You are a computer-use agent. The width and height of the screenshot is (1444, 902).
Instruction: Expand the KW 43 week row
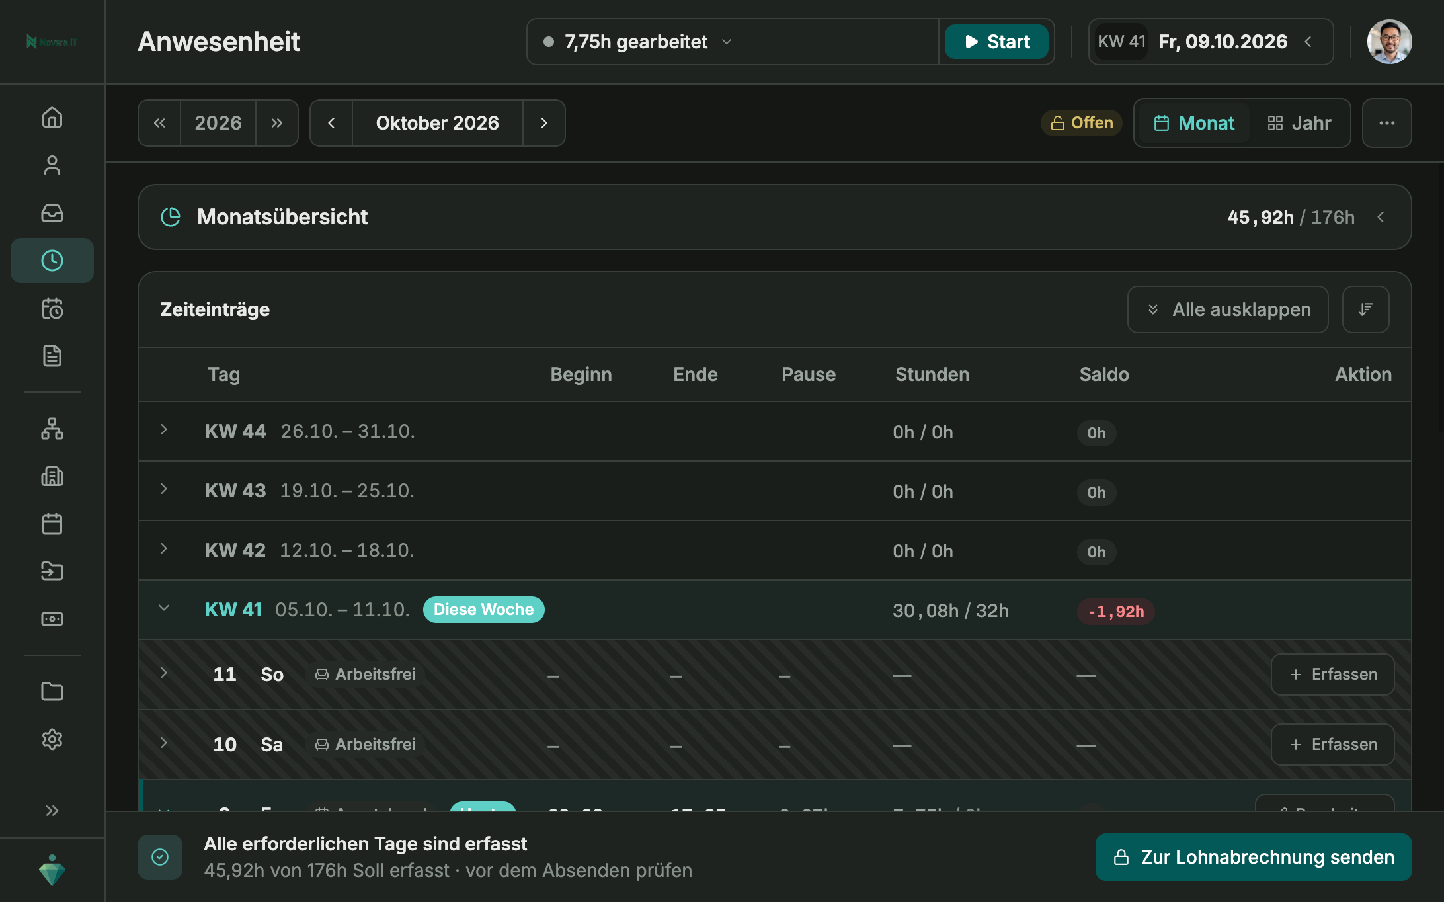(x=164, y=489)
